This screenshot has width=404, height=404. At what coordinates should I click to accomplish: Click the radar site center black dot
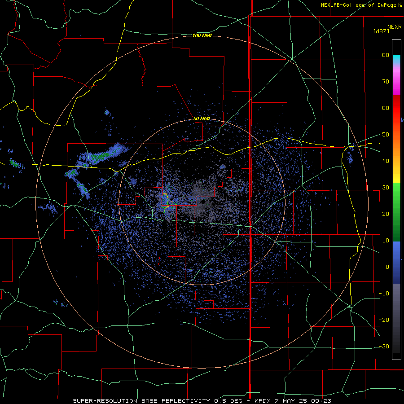(203, 202)
